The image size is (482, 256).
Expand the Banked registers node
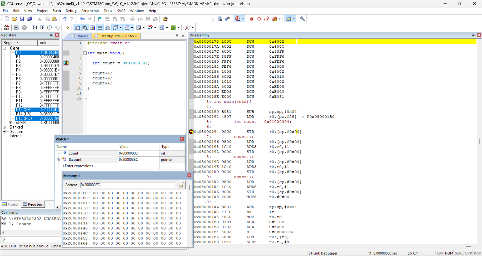(4, 127)
